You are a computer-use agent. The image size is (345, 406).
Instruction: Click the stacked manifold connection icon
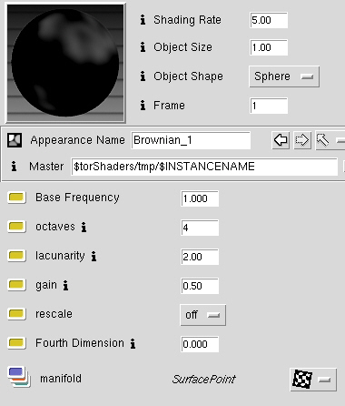tap(19, 377)
